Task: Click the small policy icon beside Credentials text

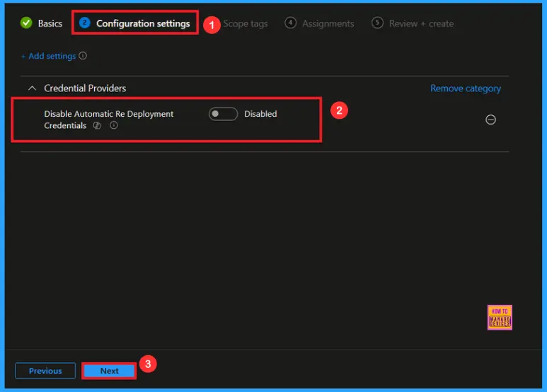Action: (x=98, y=125)
